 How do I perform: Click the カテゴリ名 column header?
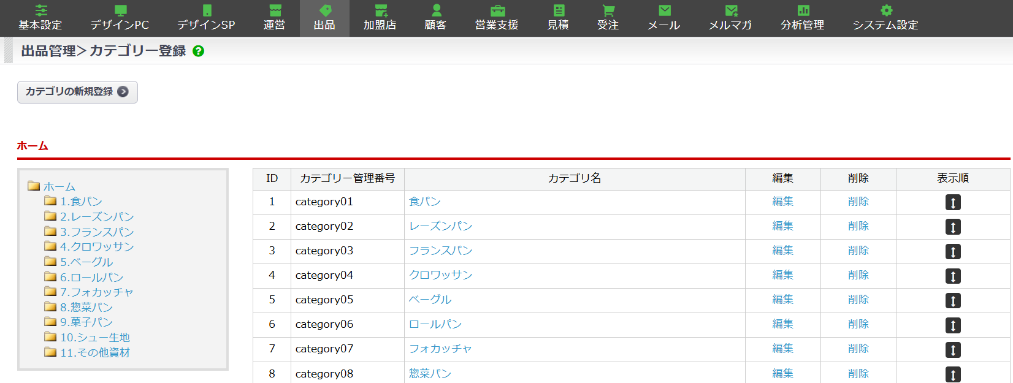(575, 179)
